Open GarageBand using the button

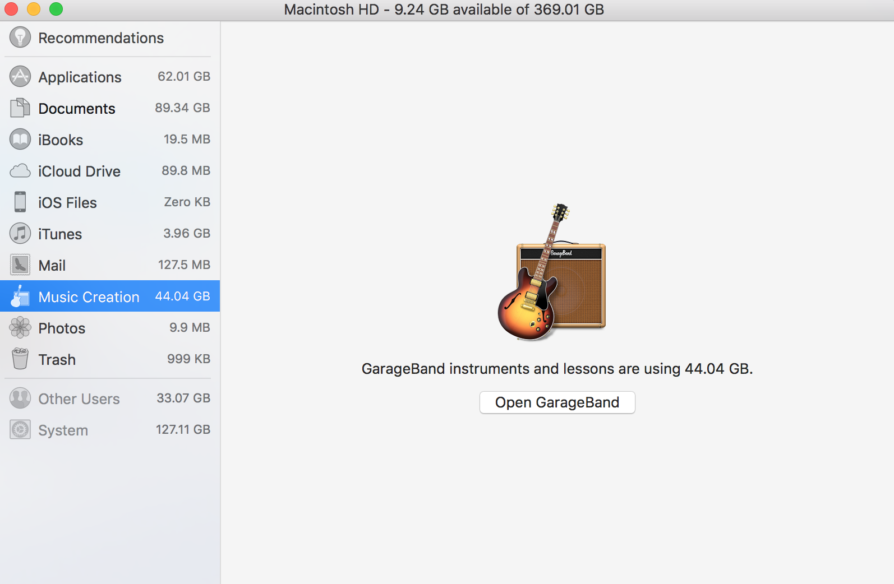(557, 402)
